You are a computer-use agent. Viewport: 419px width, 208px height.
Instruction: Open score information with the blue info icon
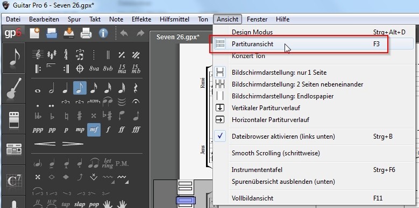pos(103,33)
